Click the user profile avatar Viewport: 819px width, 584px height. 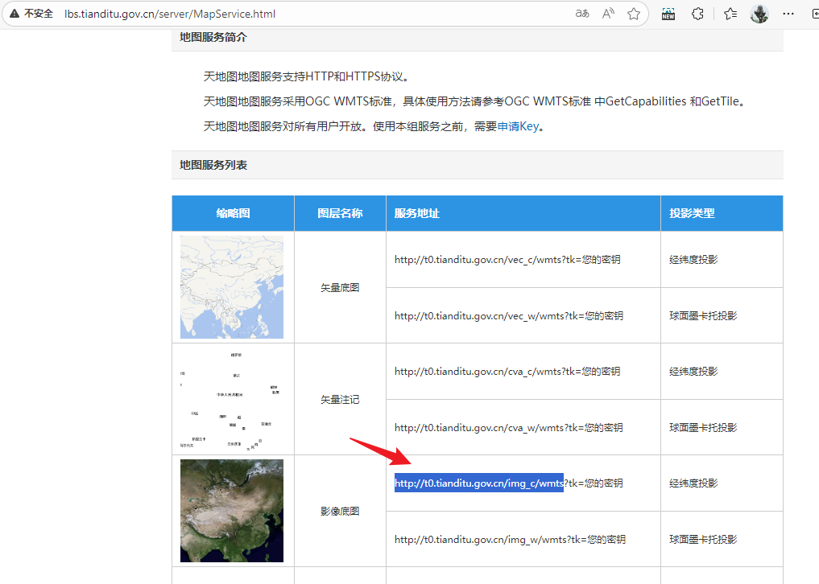(759, 14)
